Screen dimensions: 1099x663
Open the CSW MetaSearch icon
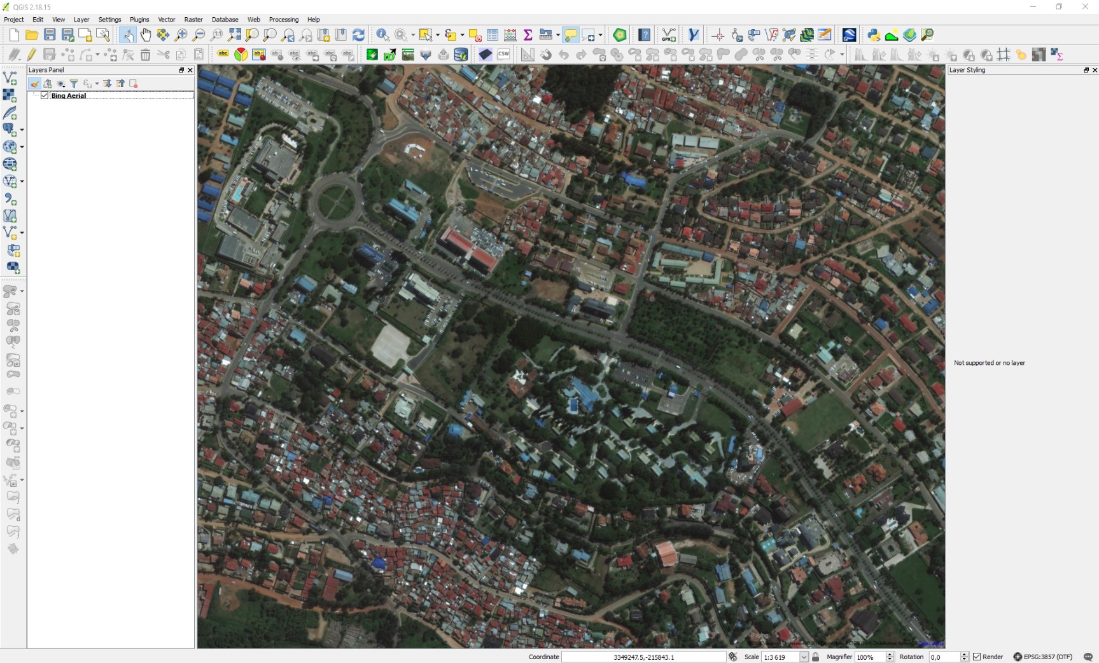[503, 55]
